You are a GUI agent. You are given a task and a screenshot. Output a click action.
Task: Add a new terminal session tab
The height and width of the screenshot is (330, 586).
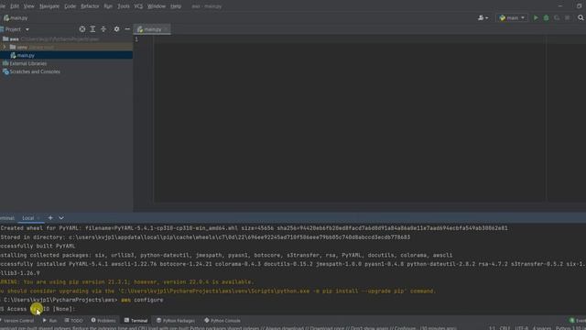(50, 218)
